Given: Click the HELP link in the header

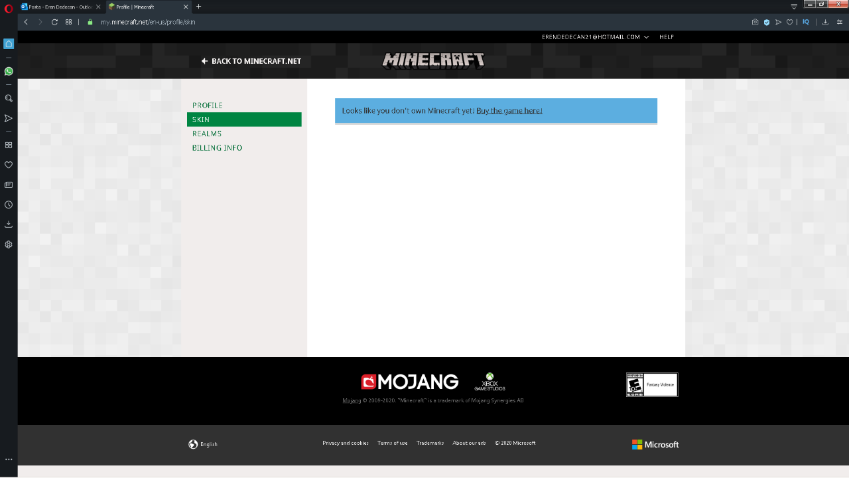Looking at the screenshot, I should tap(667, 37).
